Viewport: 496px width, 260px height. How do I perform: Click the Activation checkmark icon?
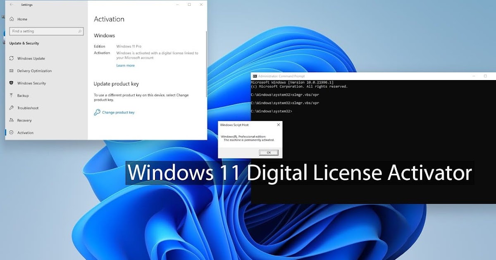click(12, 132)
